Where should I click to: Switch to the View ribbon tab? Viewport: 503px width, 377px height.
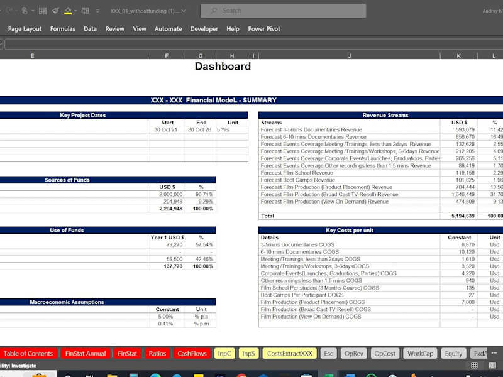140,29
